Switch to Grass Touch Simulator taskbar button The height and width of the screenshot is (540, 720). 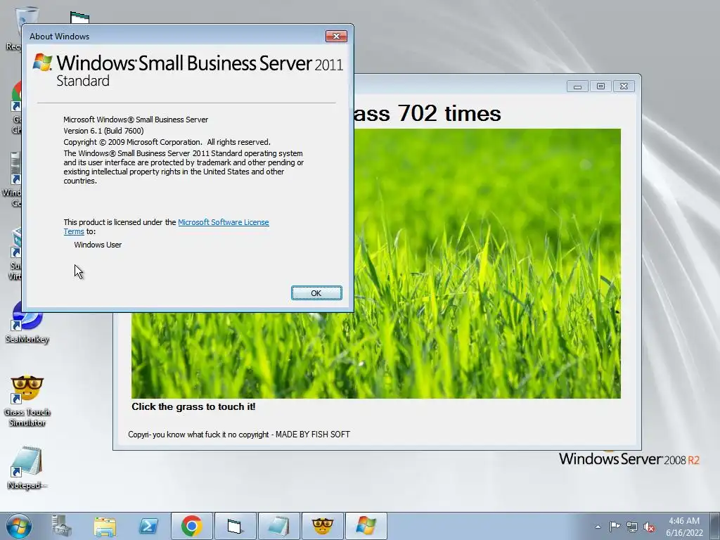click(322, 526)
